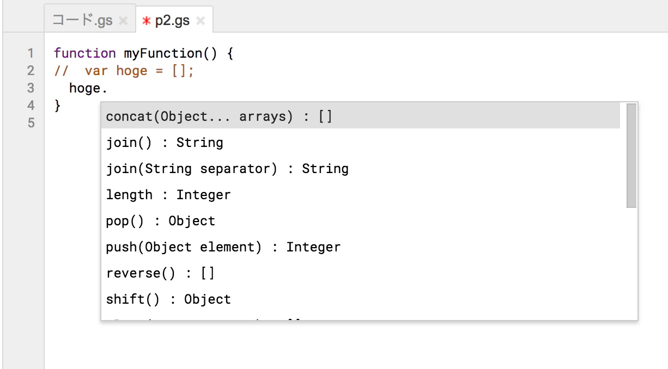
Task: Click the closing brace on line 4
Action: click(58, 106)
